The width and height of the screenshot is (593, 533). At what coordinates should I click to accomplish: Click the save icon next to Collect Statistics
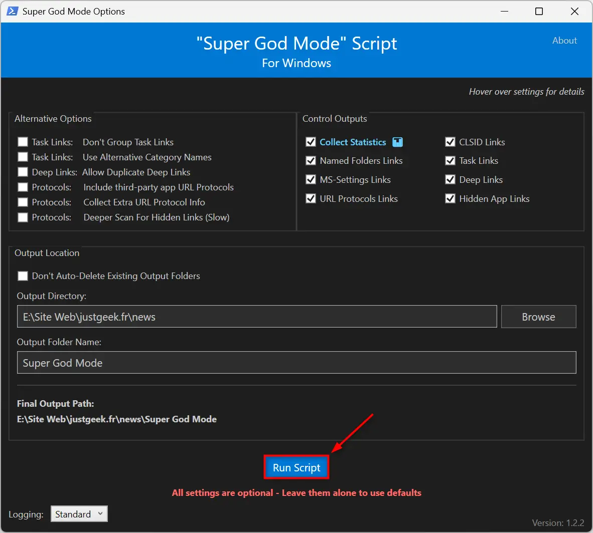(x=397, y=142)
